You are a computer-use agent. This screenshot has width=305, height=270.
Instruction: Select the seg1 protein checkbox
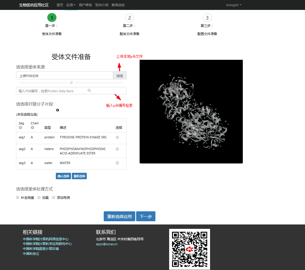click(117, 137)
